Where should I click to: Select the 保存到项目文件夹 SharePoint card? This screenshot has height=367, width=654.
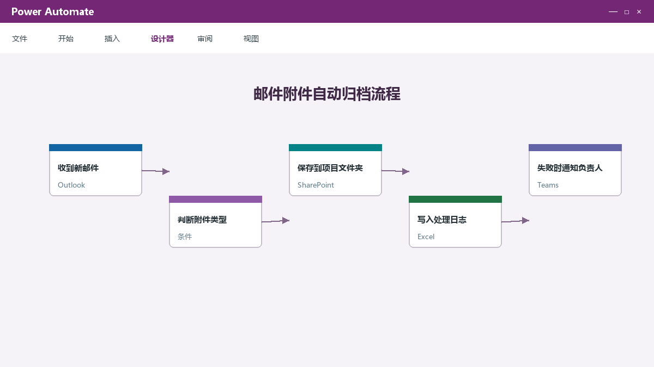[335, 170]
